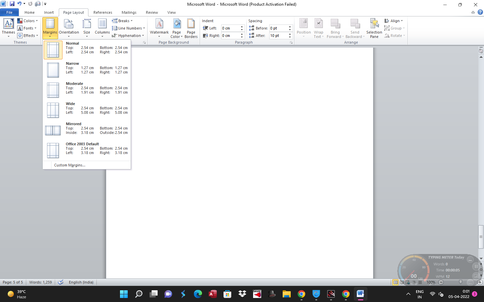484x302 pixels.
Task: Select the Moderate margins preset
Action: tap(87, 90)
